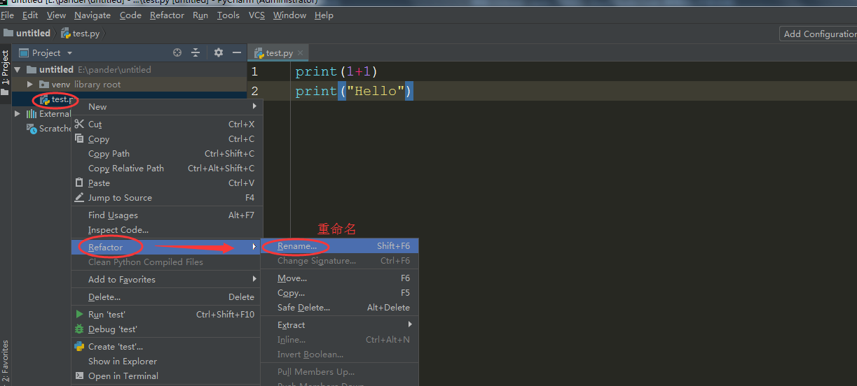
Task: Click Add Configuration button
Action: point(818,34)
